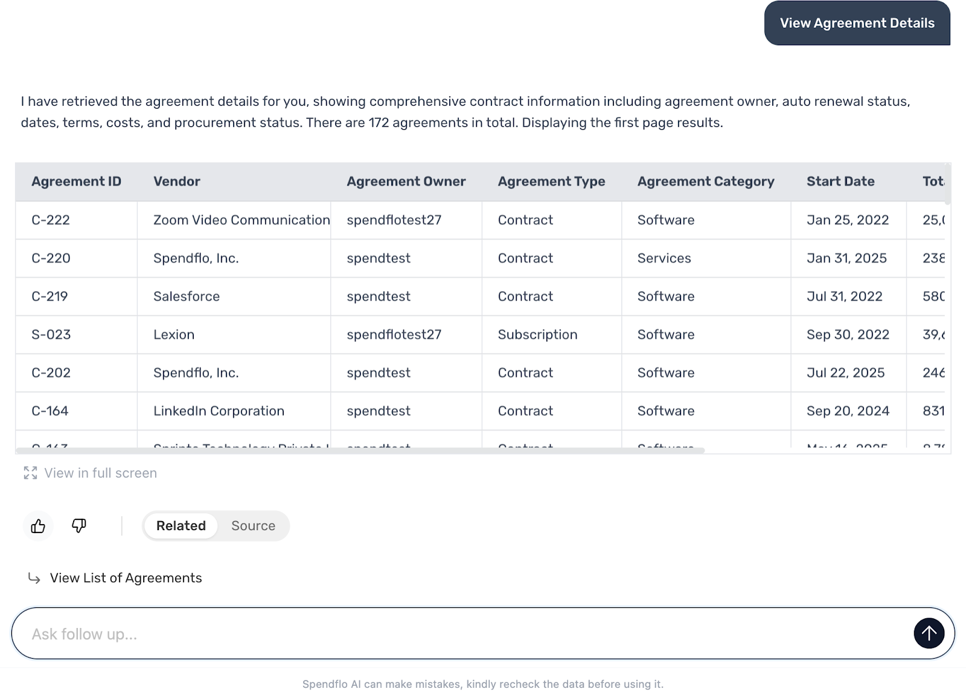The width and height of the screenshot is (966, 698).
Task: Click the View Agreement Details button
Action: coord(857,23)
